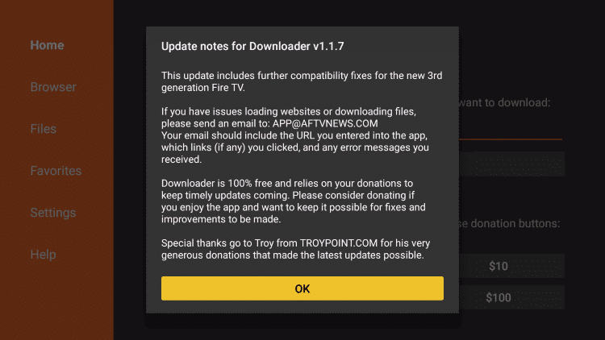Open the Browser section
Viewport: 605px width, 340px height.
click(53, 87)
